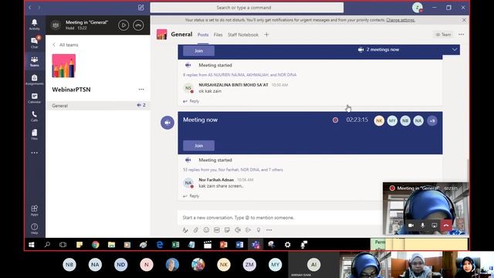
Task: Expand the 8 replies thread
Action: click(x=239, y=75)
